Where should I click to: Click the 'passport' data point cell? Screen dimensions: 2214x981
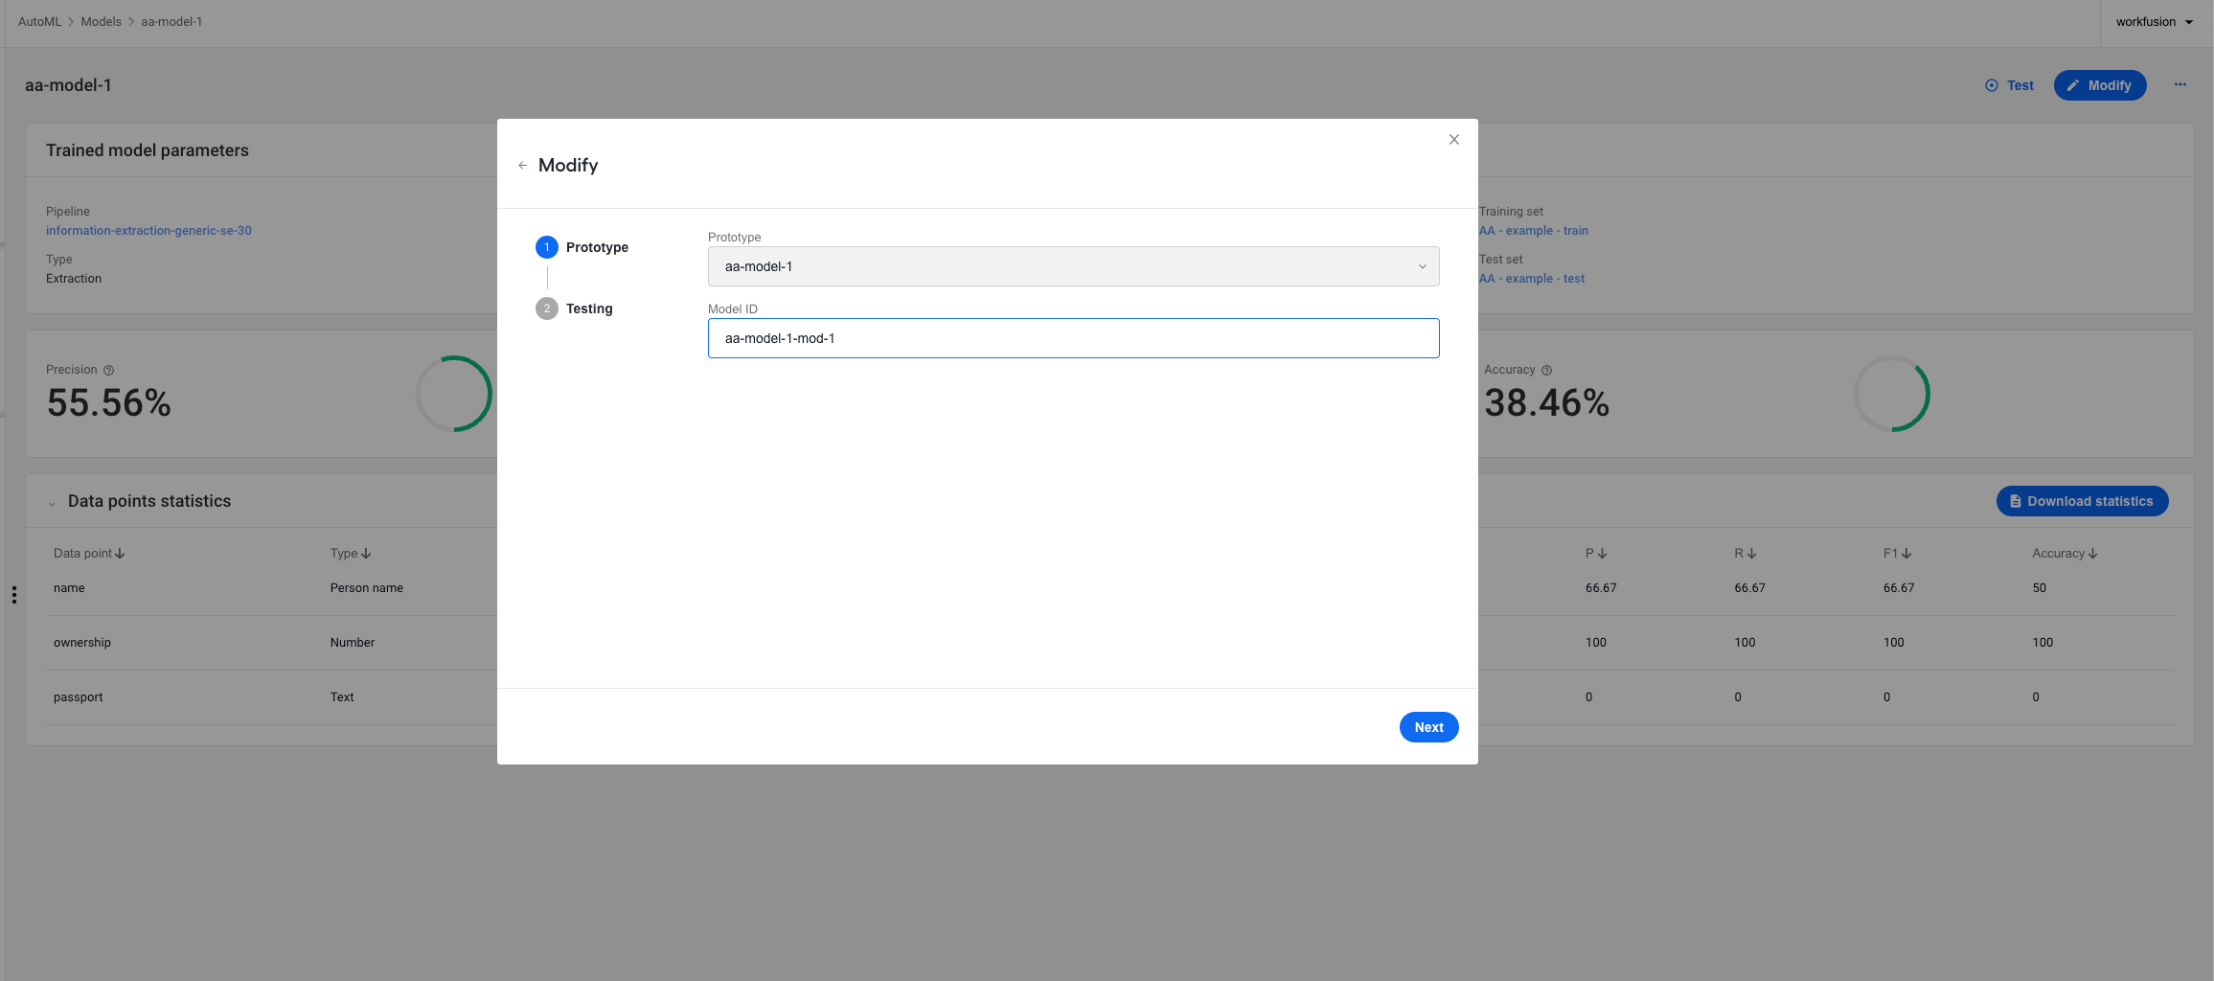pyautogui.click(x=78, y=697)
